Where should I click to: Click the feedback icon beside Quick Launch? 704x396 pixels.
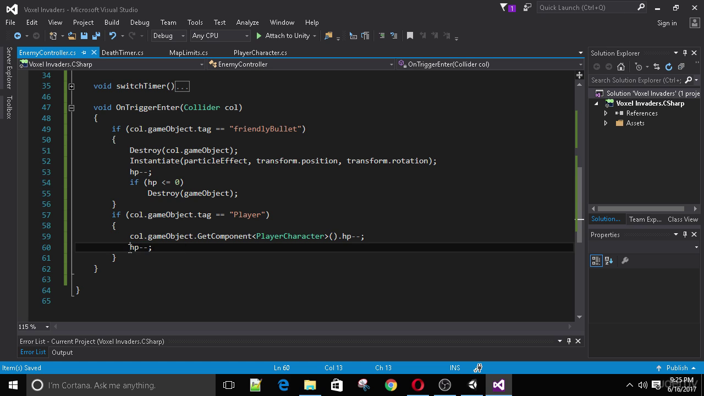click(527, 8)
